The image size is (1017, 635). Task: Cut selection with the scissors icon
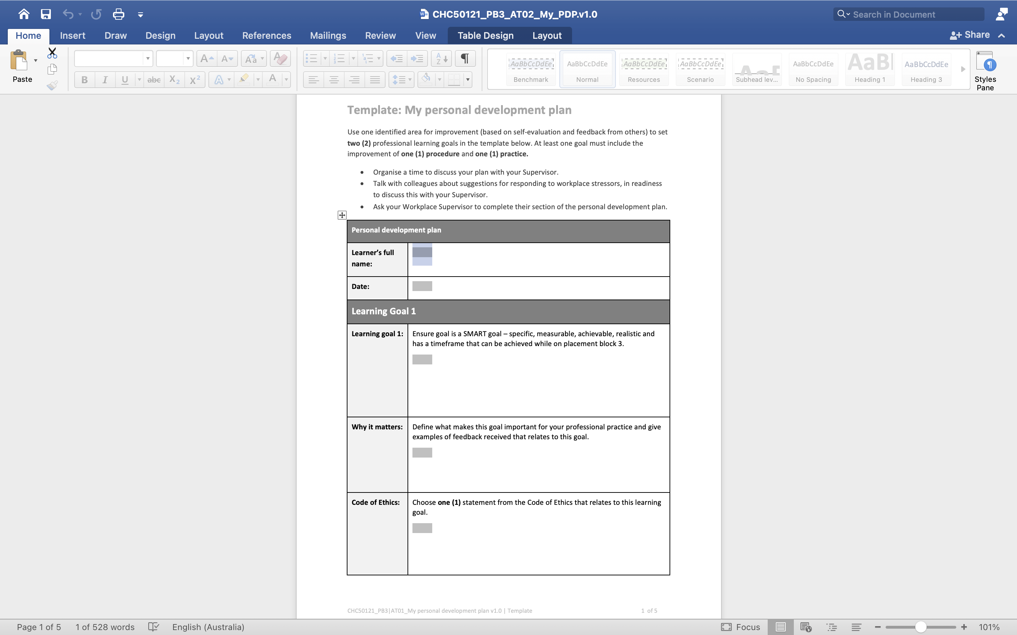[x=53, y=53]
